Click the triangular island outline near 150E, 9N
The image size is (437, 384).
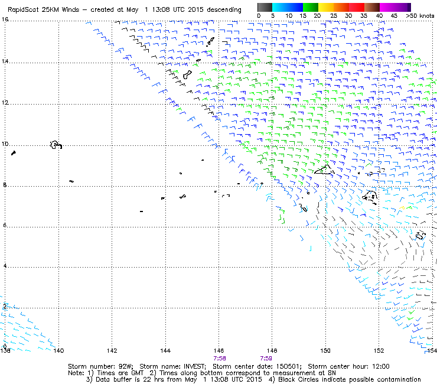coord(324,170)
